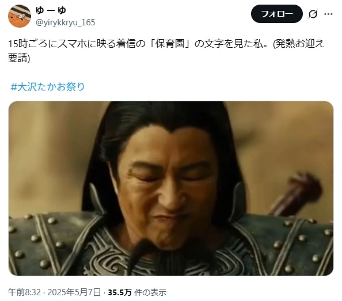The width and height of the screenshot is (342, 301).
Task: Open the display name ゆーゆ
Action: pyautogui.click(x=51, y=10)
